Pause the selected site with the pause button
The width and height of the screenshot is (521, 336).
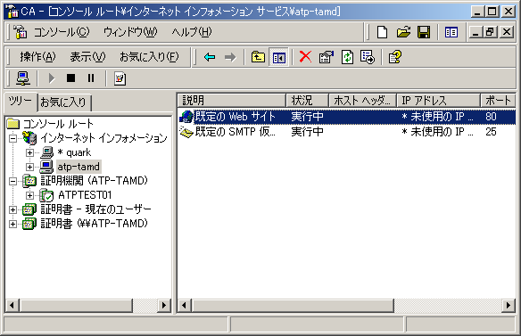click(91, 78)
